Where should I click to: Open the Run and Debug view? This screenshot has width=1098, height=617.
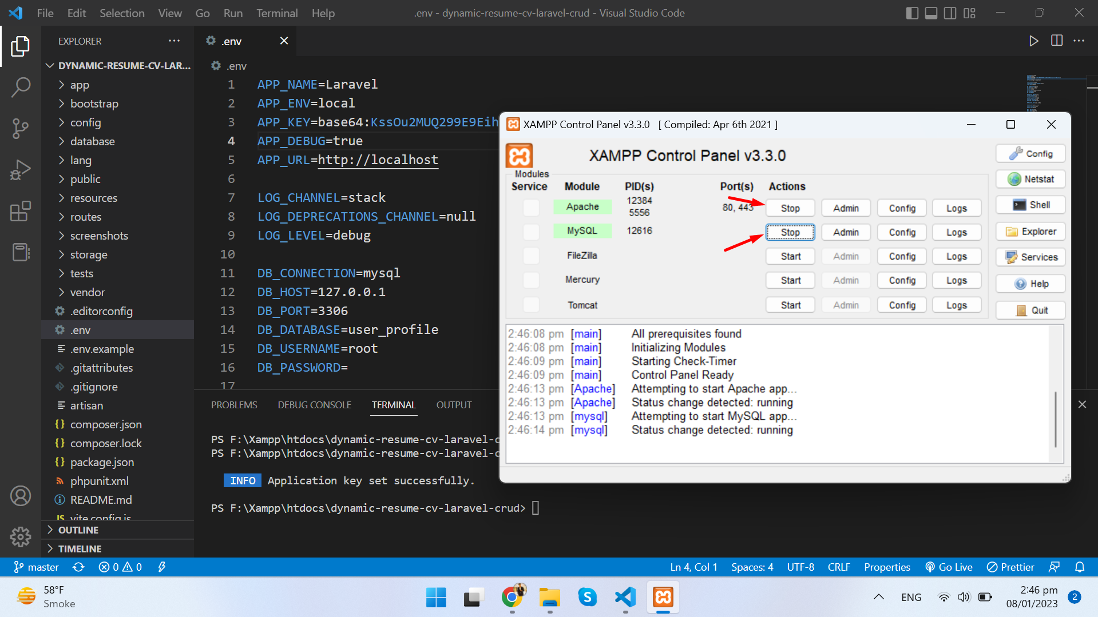click(x=21, y=170)
